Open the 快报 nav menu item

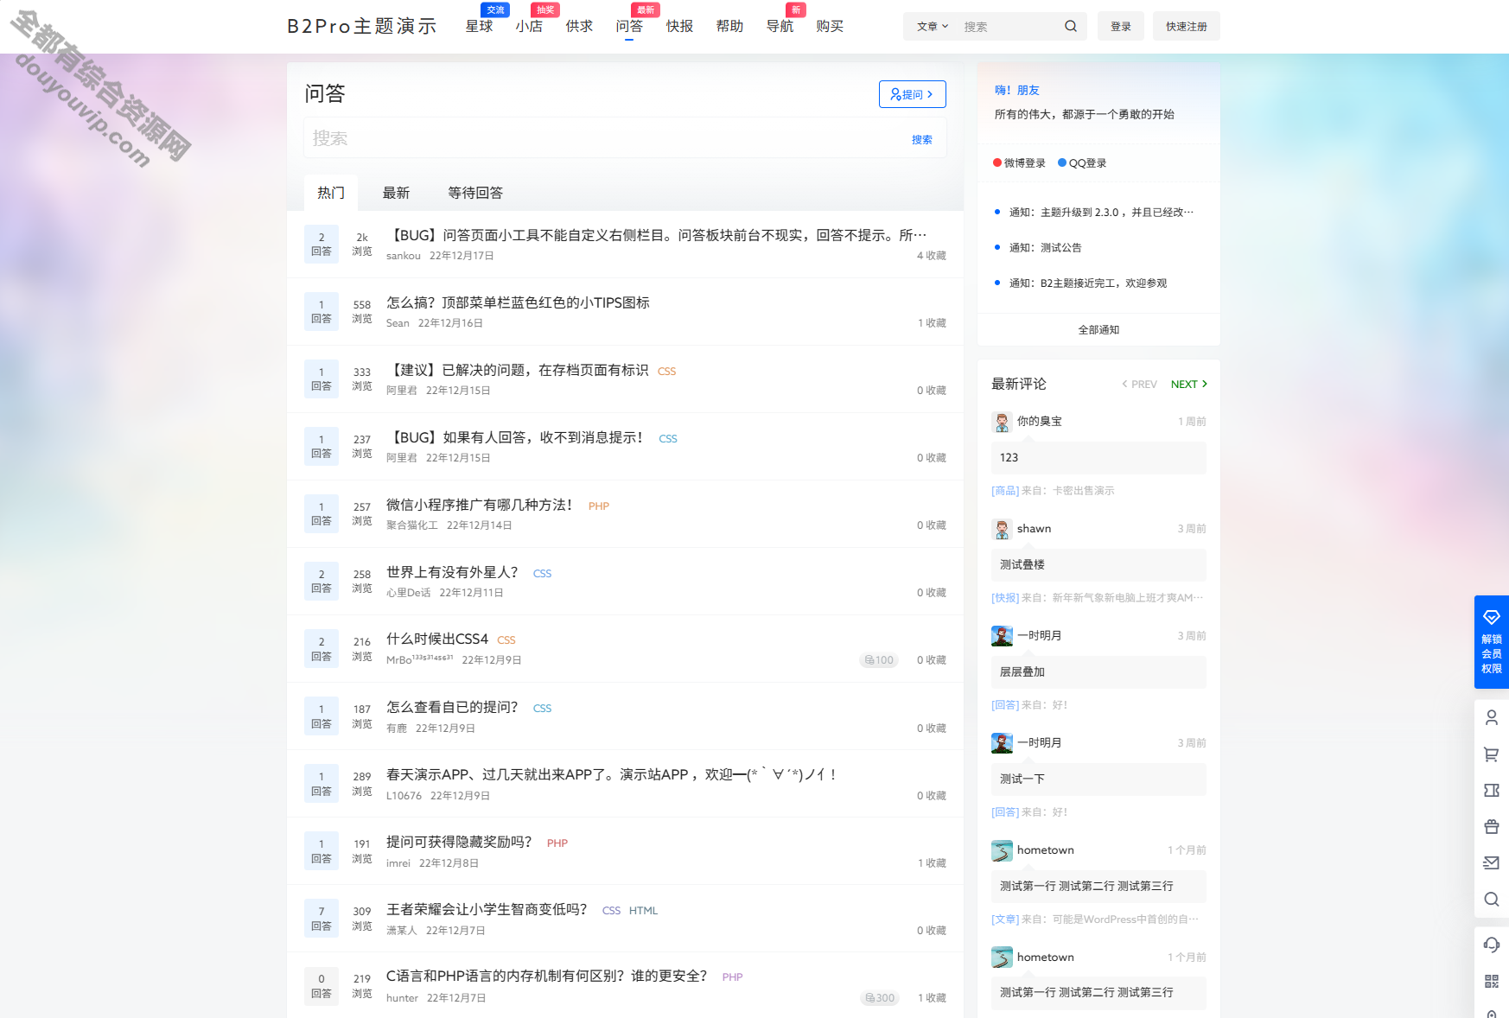coord(679,26)
